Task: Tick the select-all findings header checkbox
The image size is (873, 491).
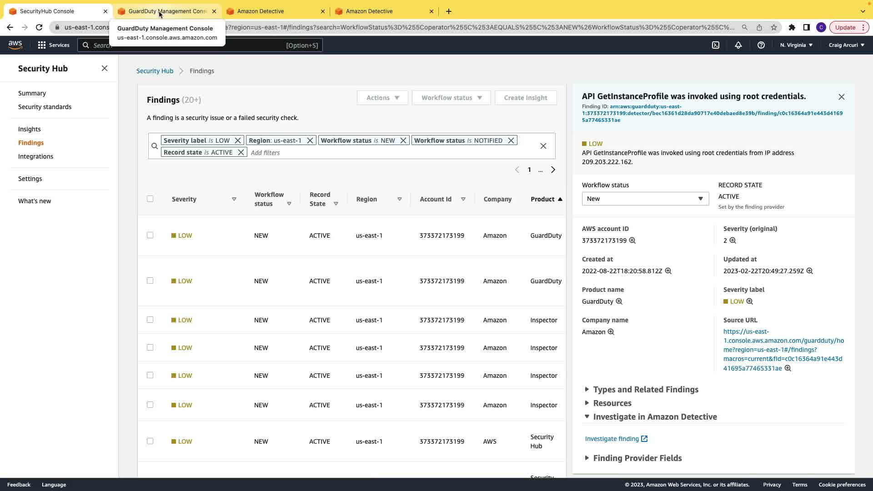Action: point(150,199)
